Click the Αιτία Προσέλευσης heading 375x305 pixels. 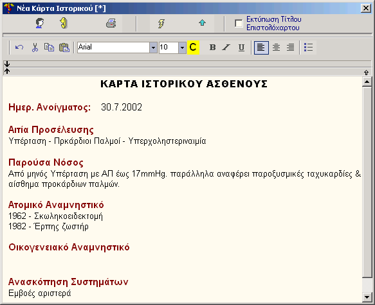(x=51, y=130)
